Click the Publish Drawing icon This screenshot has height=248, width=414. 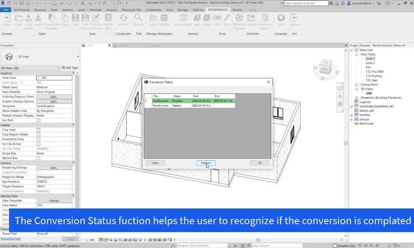pos(96,22)
